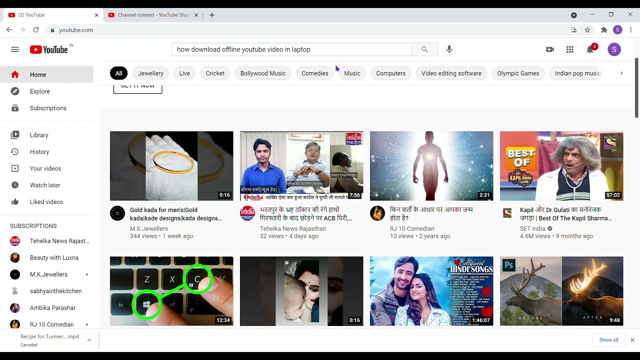Viewport: 640px width, 360px height.
Task: Open the Chrome tab search dropdown
Action: (x=574, y=15)
